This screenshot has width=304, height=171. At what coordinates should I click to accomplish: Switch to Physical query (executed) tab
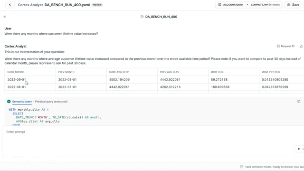coord(51,101)
